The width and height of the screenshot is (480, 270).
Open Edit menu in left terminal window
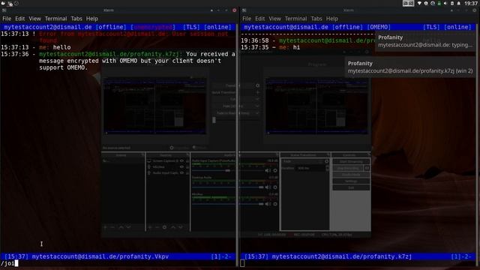pyautogui.click(x=20, y=19)
